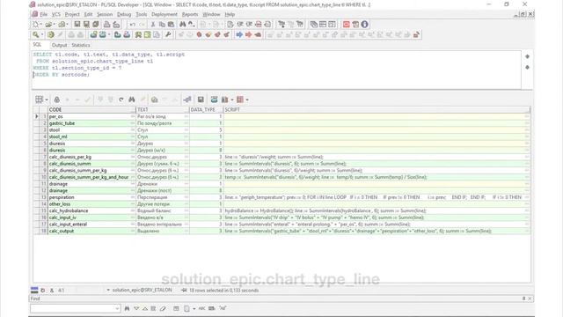The width and height of the screenshot is (563, 317).
Task: Click the New file toolbar icon
Action: tap(35, 25)
